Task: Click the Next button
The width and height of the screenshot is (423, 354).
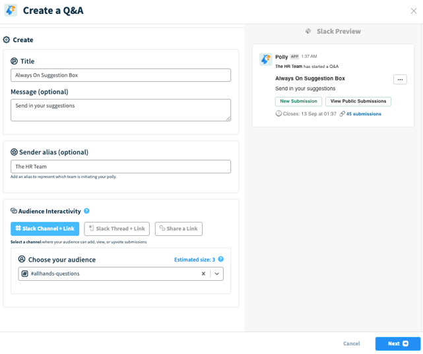Action: click(x=398, y=343)
